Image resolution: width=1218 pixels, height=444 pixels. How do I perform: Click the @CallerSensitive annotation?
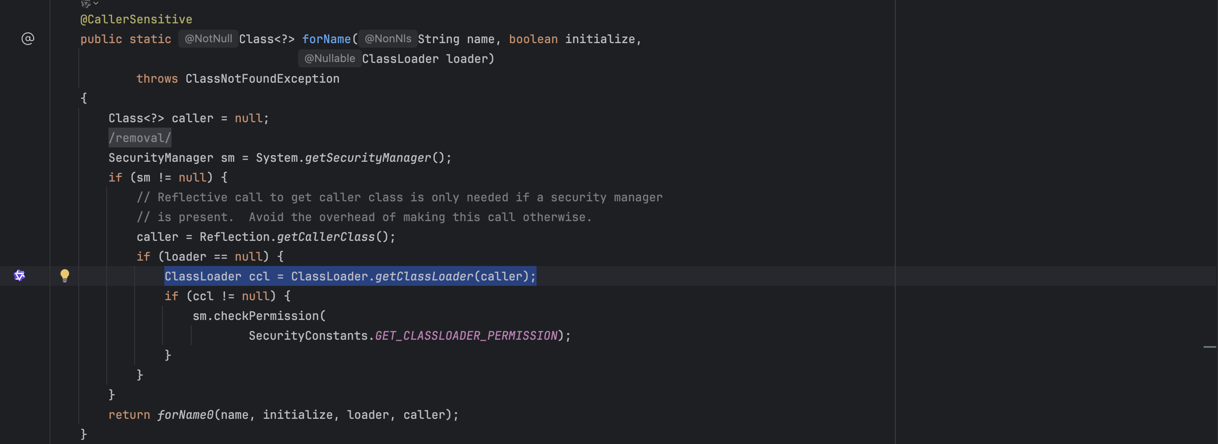[136, 19]
